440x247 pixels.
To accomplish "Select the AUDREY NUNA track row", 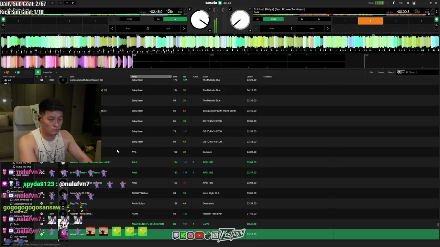I will tap(235, 193).
